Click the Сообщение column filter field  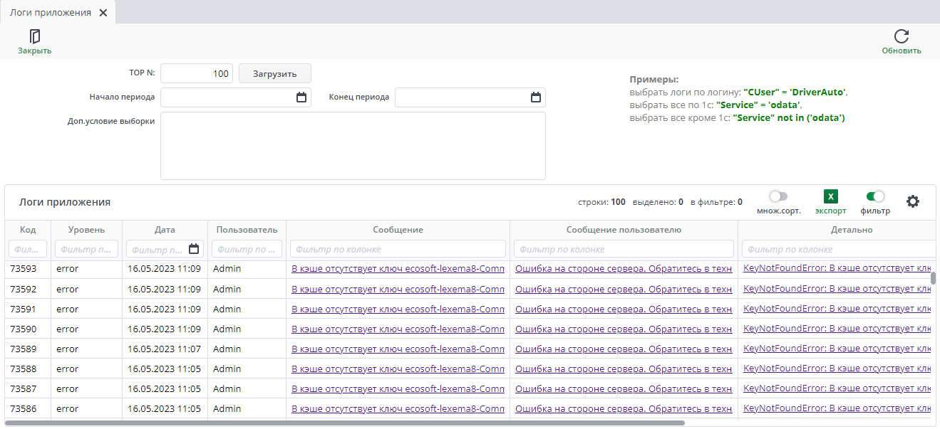[x=398, y=249]
